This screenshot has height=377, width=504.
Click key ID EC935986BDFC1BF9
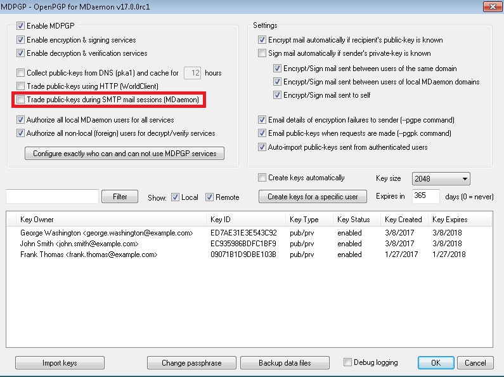[243, 244]
